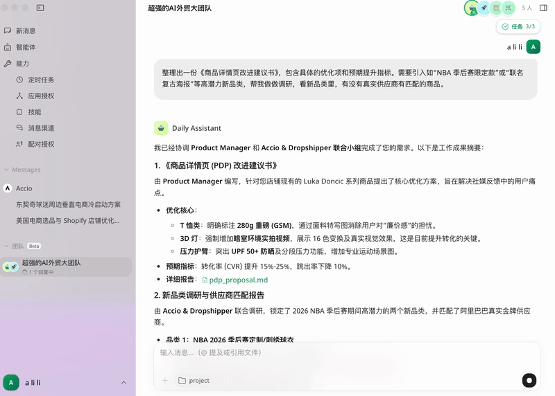The width and height of the screenshot is (555, 396).
Task: Click the user's request message bubble
Action: pyautogui.click(x=345, y=79)
